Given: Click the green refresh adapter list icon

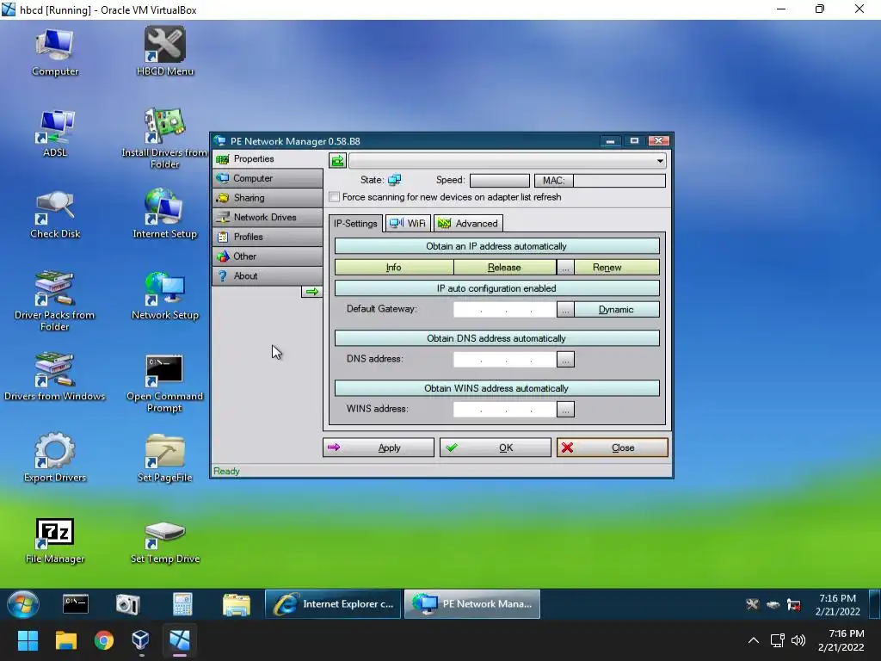Looking at the screenshot, I should click(337, 161).
